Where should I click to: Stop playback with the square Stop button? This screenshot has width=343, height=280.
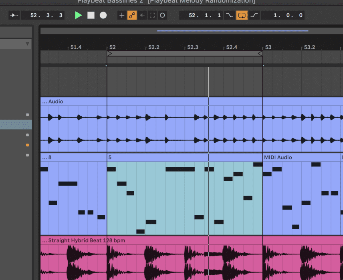[x=91, y=15]
